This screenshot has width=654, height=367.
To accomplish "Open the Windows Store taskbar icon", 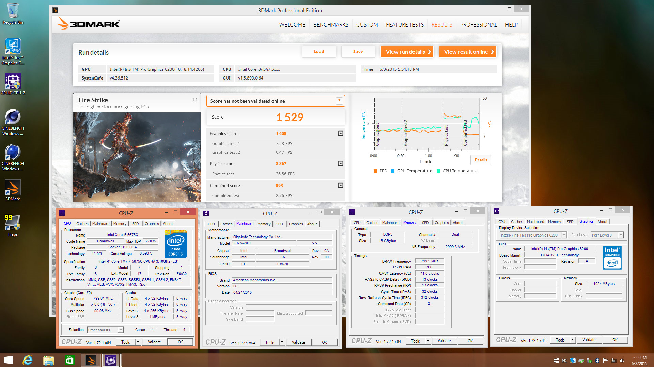I will tap(69, 360).
